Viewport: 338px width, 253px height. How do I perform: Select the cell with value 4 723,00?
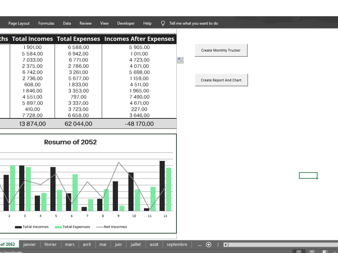pos(139,60)
